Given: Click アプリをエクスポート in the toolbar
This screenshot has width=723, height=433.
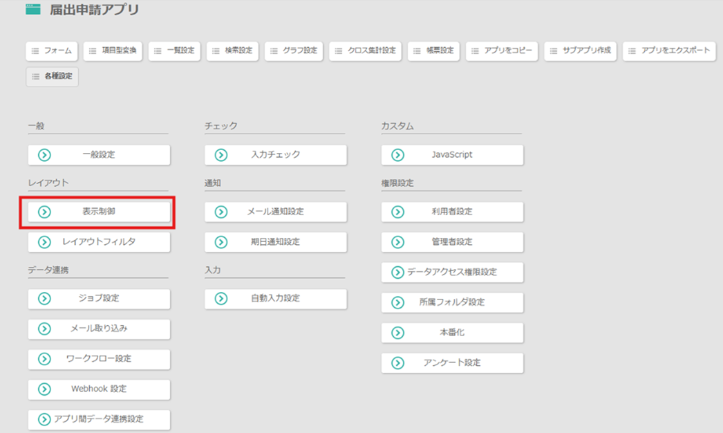Looking at the screenshot, I should 668,51.
